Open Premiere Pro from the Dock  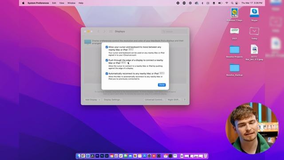[x=97, y=156]
